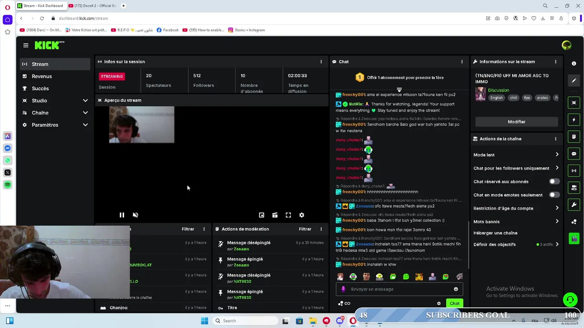Click Héberger une chaîne
This screenshot has width=584, height=328.
[495, 233]
